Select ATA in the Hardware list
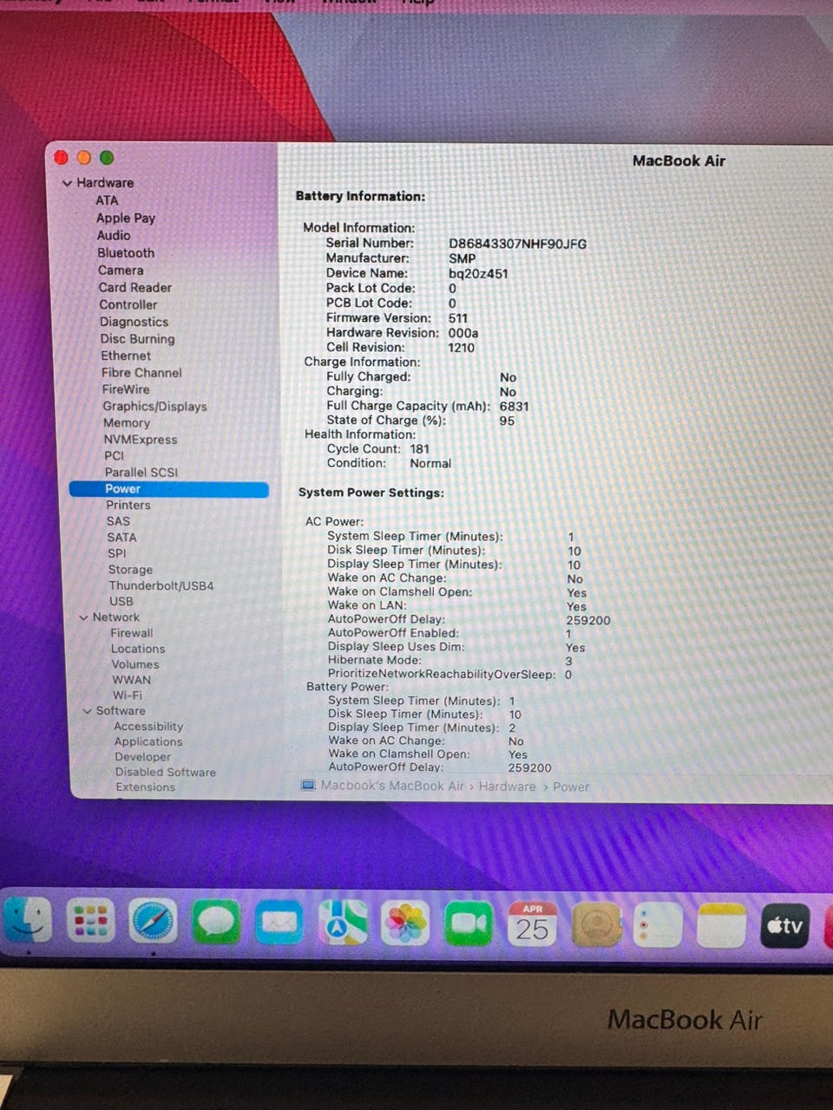 (107, 200)
